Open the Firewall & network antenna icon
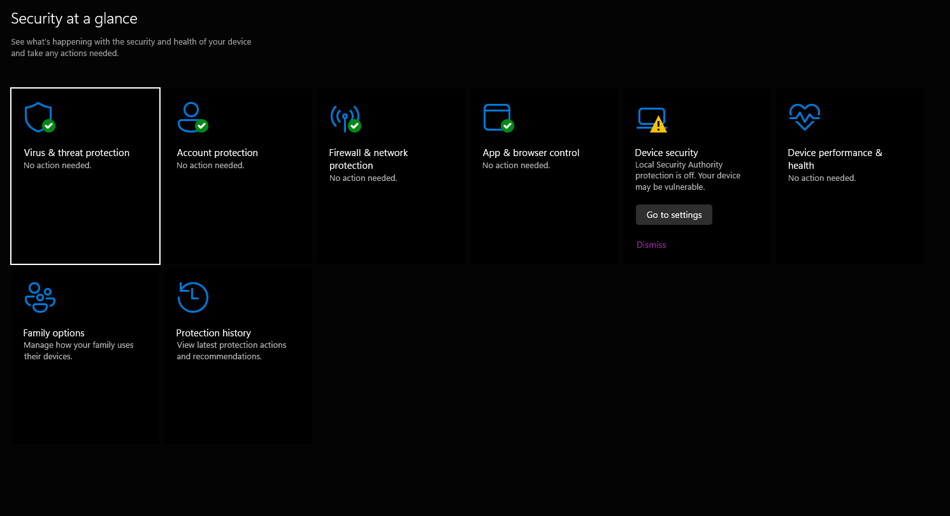The image size is (950, 516). click(x=345, y=118)
